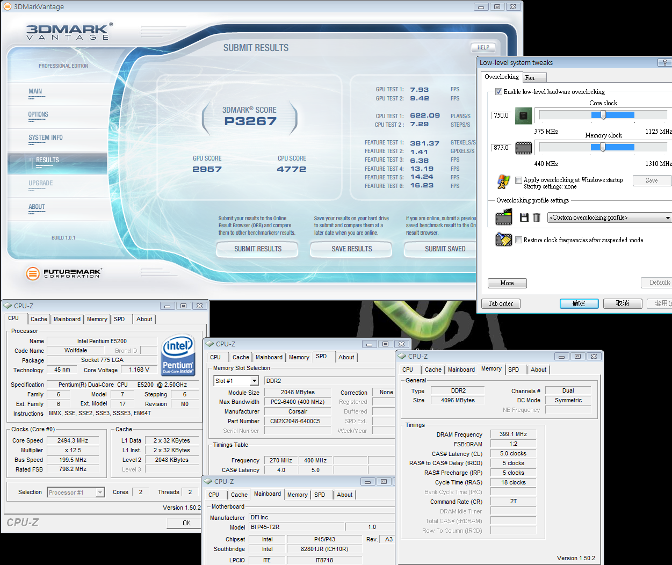Click the Save startup settings button
This screenshot has height=565, width=672.
pyautogui.click(x=652, y=180)
